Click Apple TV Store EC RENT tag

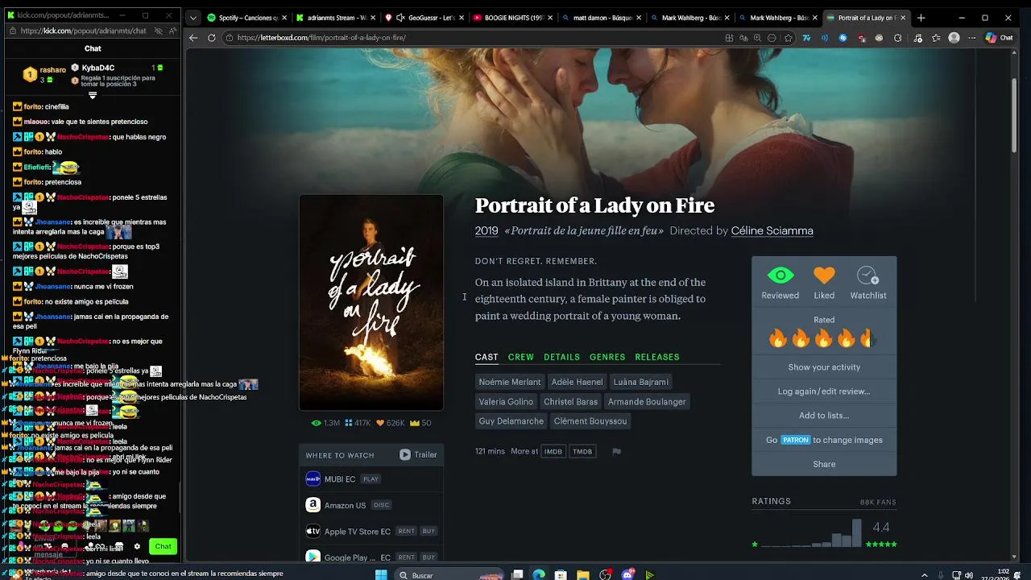[x=406, y=531]
